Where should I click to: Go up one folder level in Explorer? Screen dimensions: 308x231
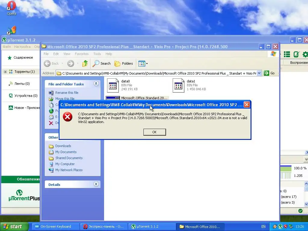tap(85, 63)
